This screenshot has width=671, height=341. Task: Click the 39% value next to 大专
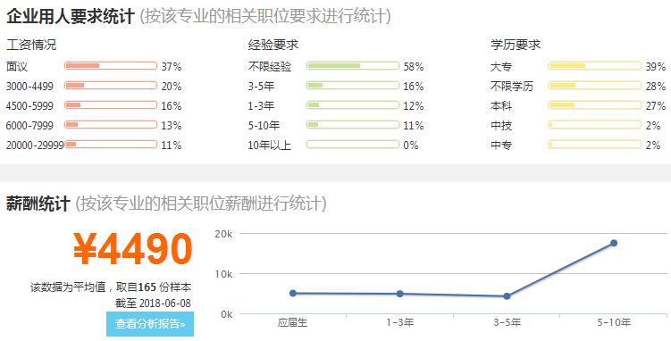[656, 67]
